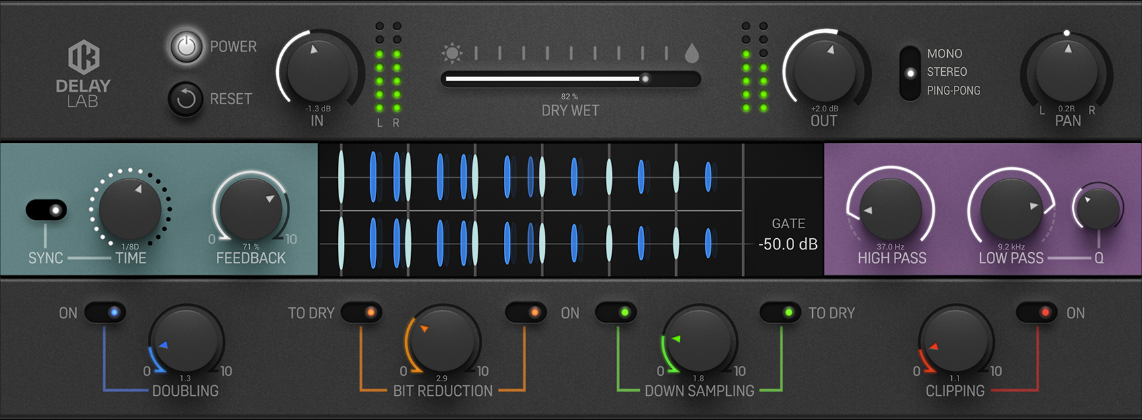The image size is (1142, 420).
Task: Select the MONO mode option
Action: 944,54
